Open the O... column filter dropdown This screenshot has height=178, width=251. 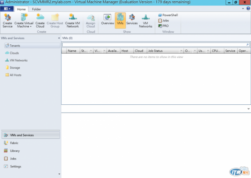(195, 51)
